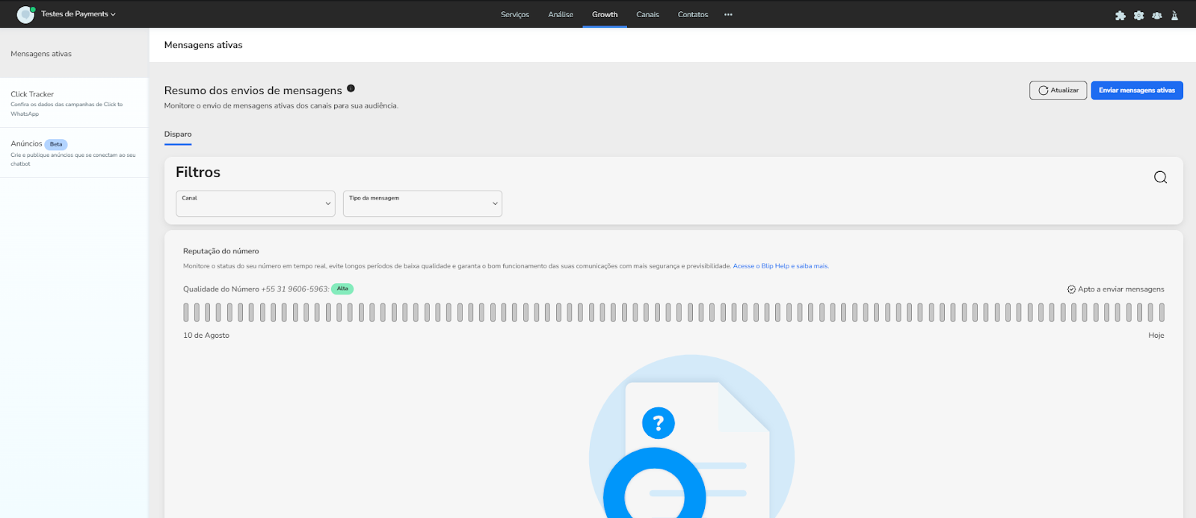Click the three-dots more menu
The width and height of the screenshot is (1196, 518).
point(728,15)
